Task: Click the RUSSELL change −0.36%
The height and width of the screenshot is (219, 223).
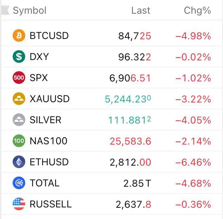Action: (193, 205)
